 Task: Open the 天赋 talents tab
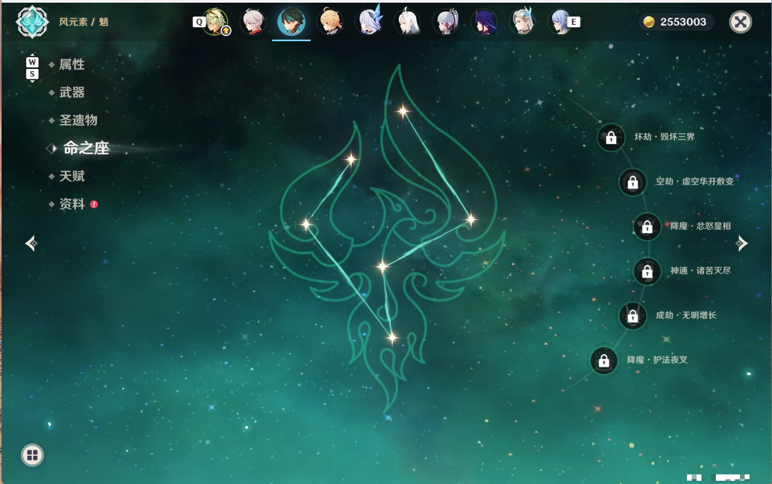click(72, 176)
